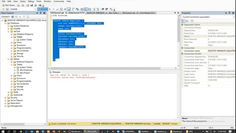This screenshot has height=133, width=236.
Task: Expand the libdb database node
Action: pos(8,92)
